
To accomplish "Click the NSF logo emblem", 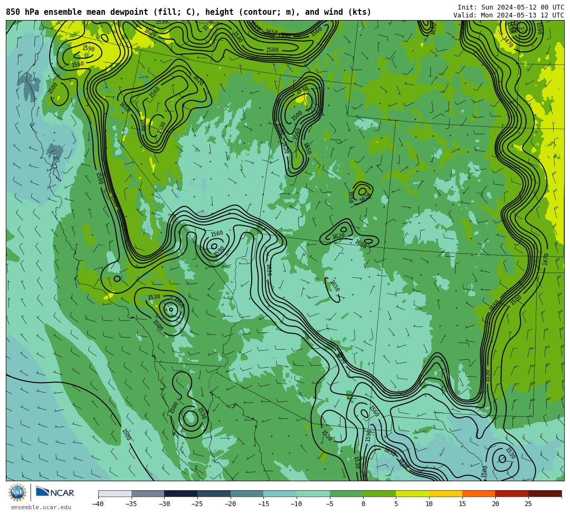I will 17,492.
